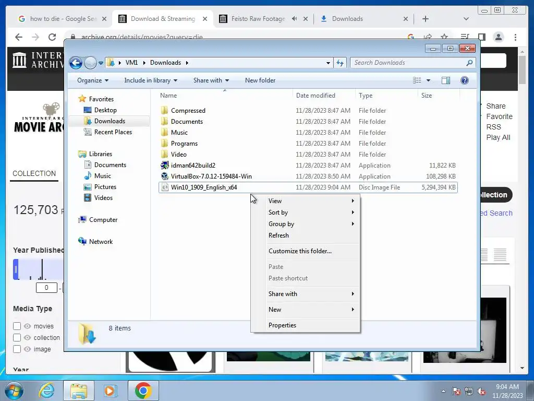
Task: Open the Include in library menu
Action: click(x=151, y=80)
